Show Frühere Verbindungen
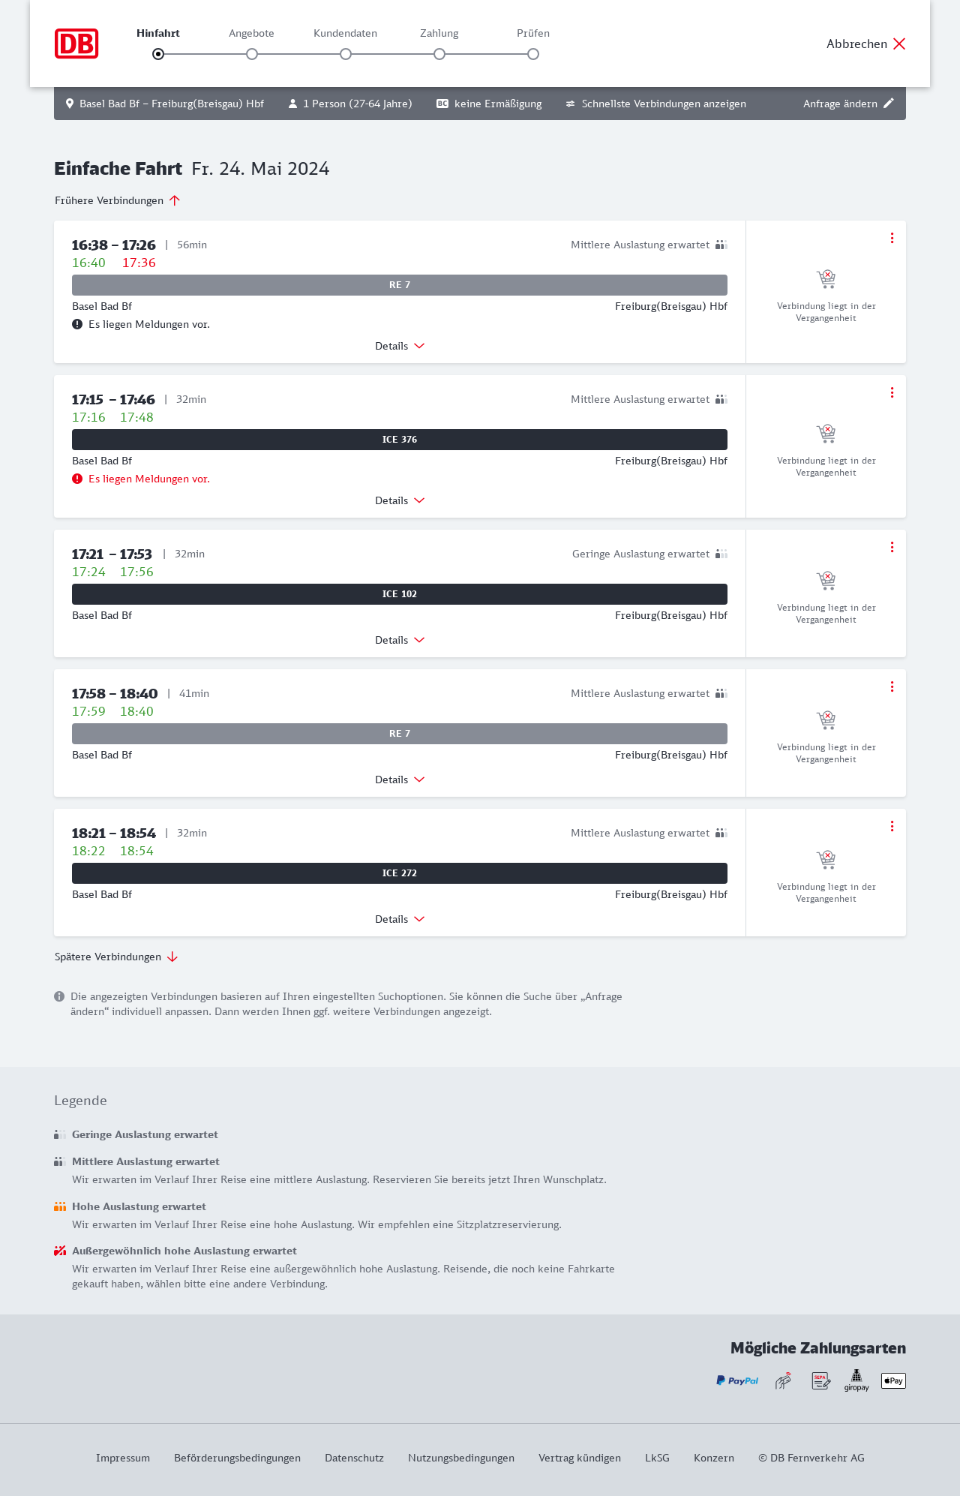 tap(118, 200)
